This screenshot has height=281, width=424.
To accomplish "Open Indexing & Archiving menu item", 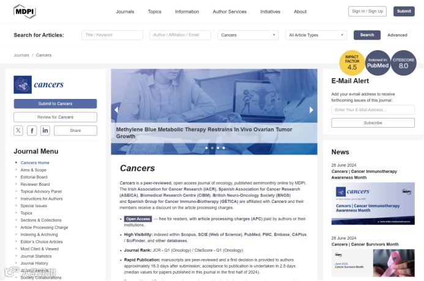I will (39, 235).
